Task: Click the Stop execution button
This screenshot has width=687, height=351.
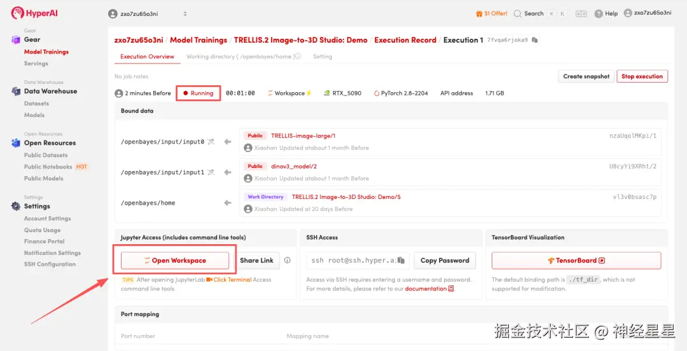Action: [642, 76]
